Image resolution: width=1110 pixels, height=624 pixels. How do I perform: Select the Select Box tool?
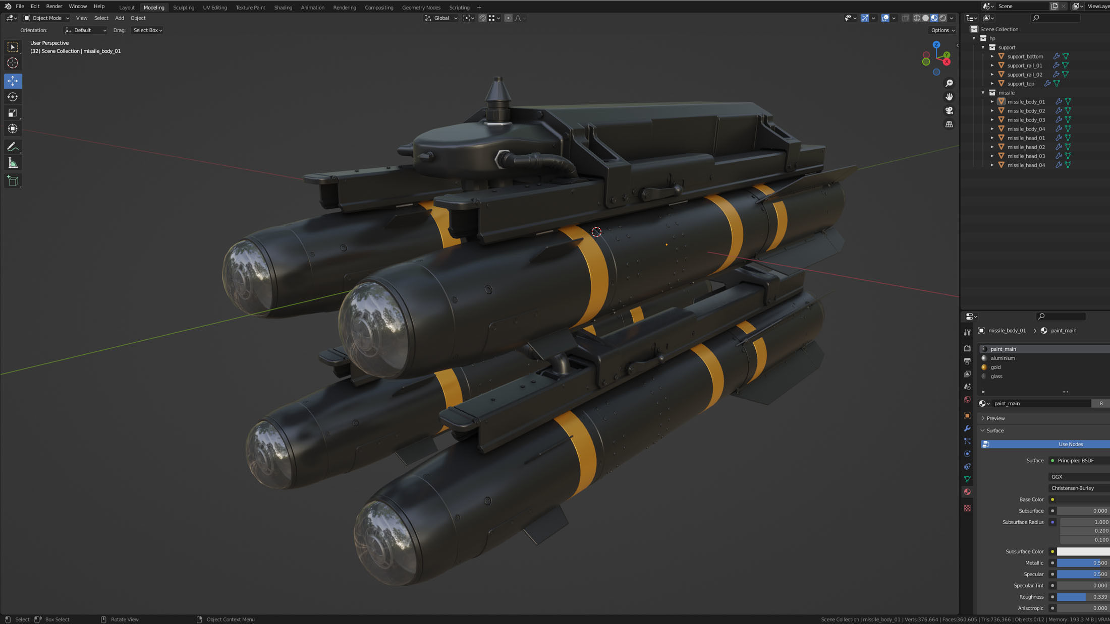(x=13, y=47)
